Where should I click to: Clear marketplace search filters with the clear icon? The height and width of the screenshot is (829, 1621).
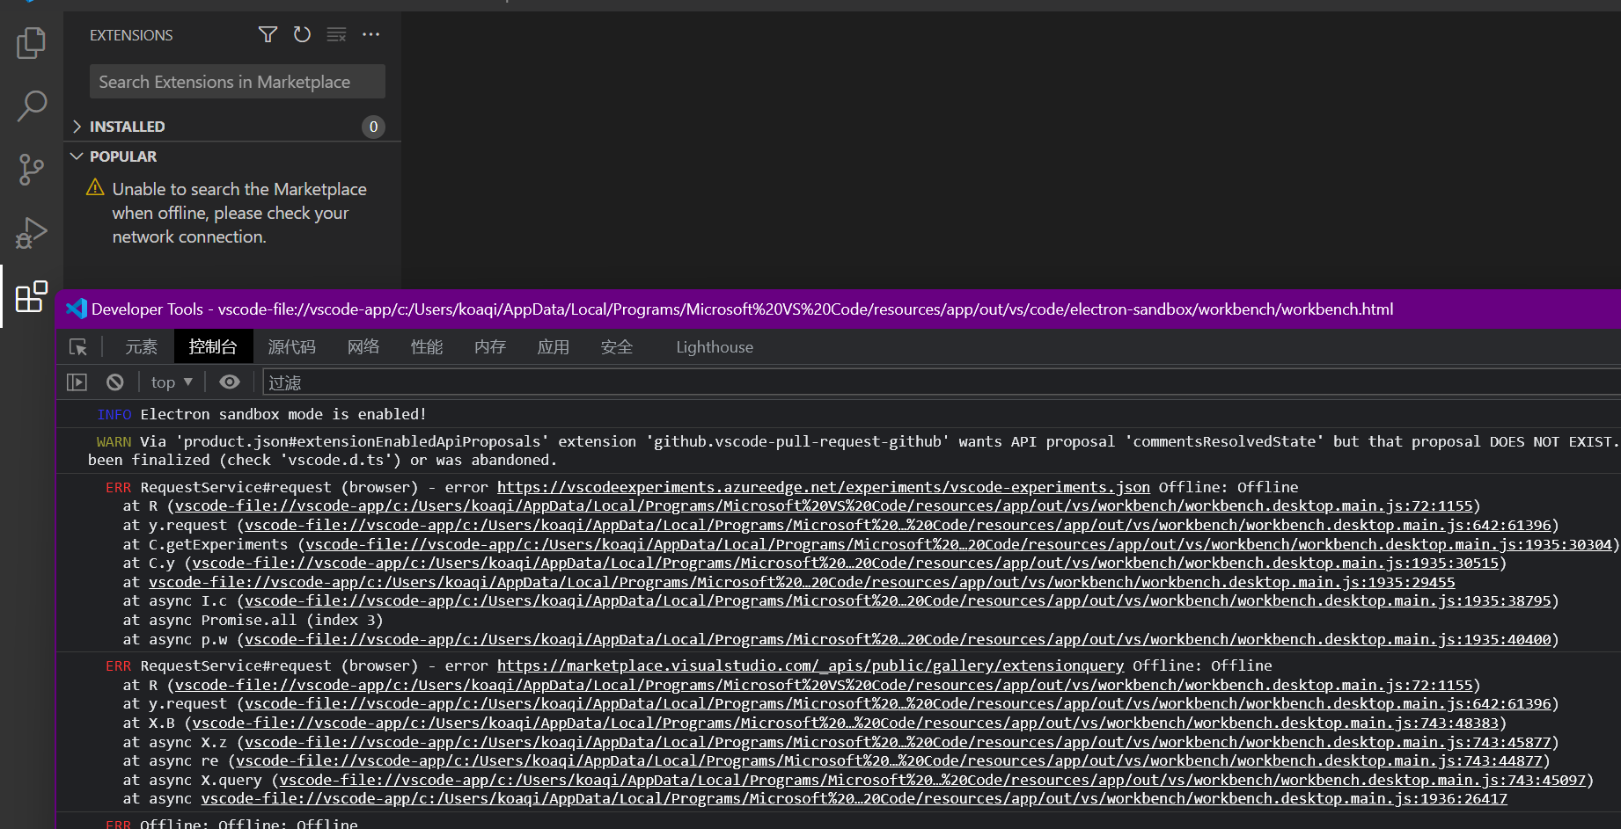coord(336,34)
